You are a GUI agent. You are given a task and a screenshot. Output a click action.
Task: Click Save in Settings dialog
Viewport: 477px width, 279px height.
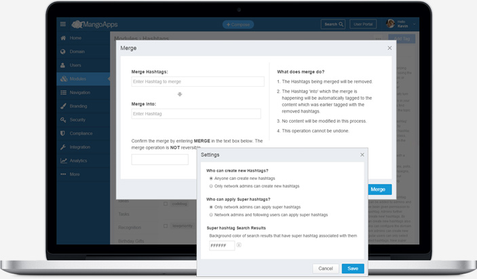point(353,268)
